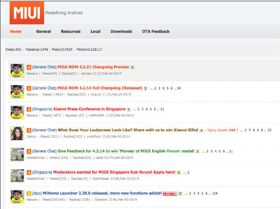Open the Lockscreen sharing contest thread
Image resolution: width=280 pixels, height=209 pixels.
pos(128,130)
